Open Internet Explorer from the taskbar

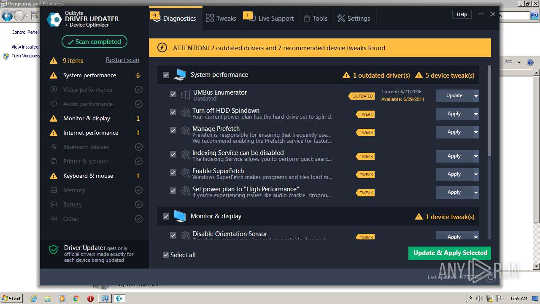coord(33,299)
